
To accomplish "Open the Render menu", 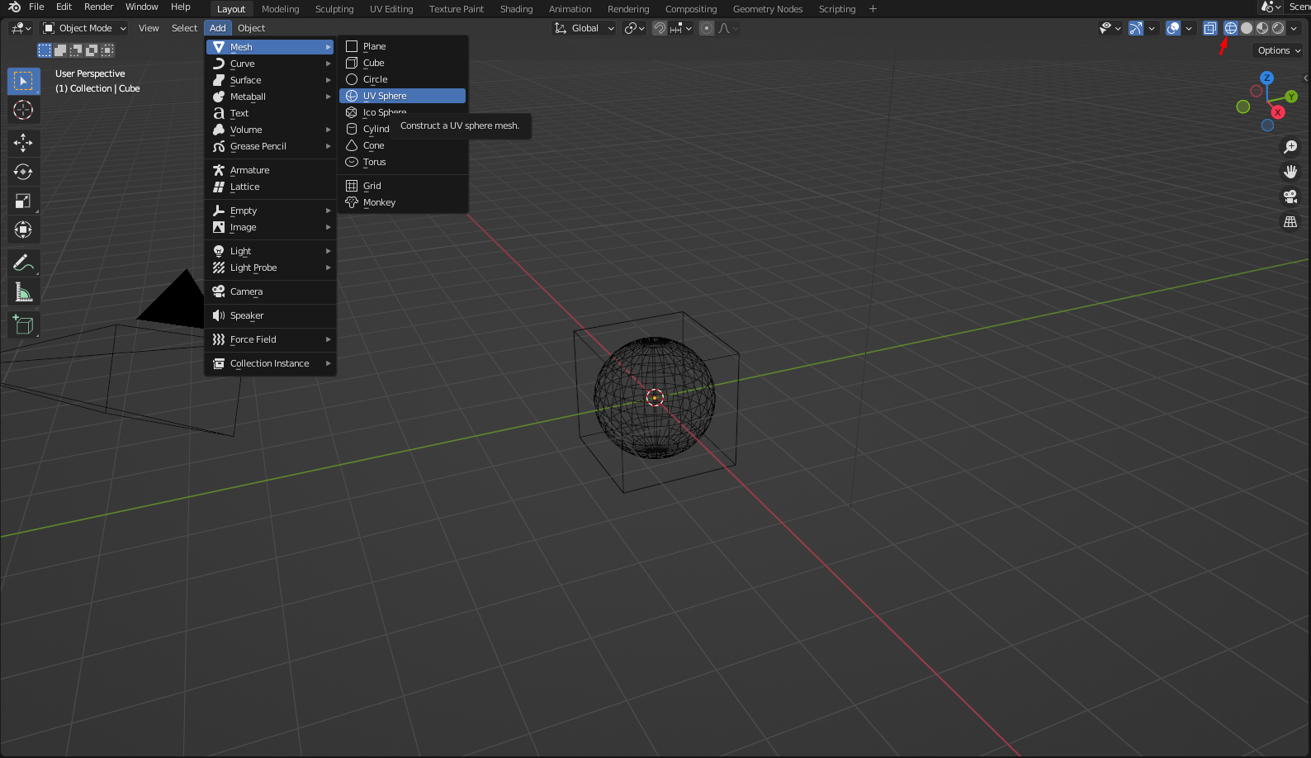I will [x=98, y=7].
